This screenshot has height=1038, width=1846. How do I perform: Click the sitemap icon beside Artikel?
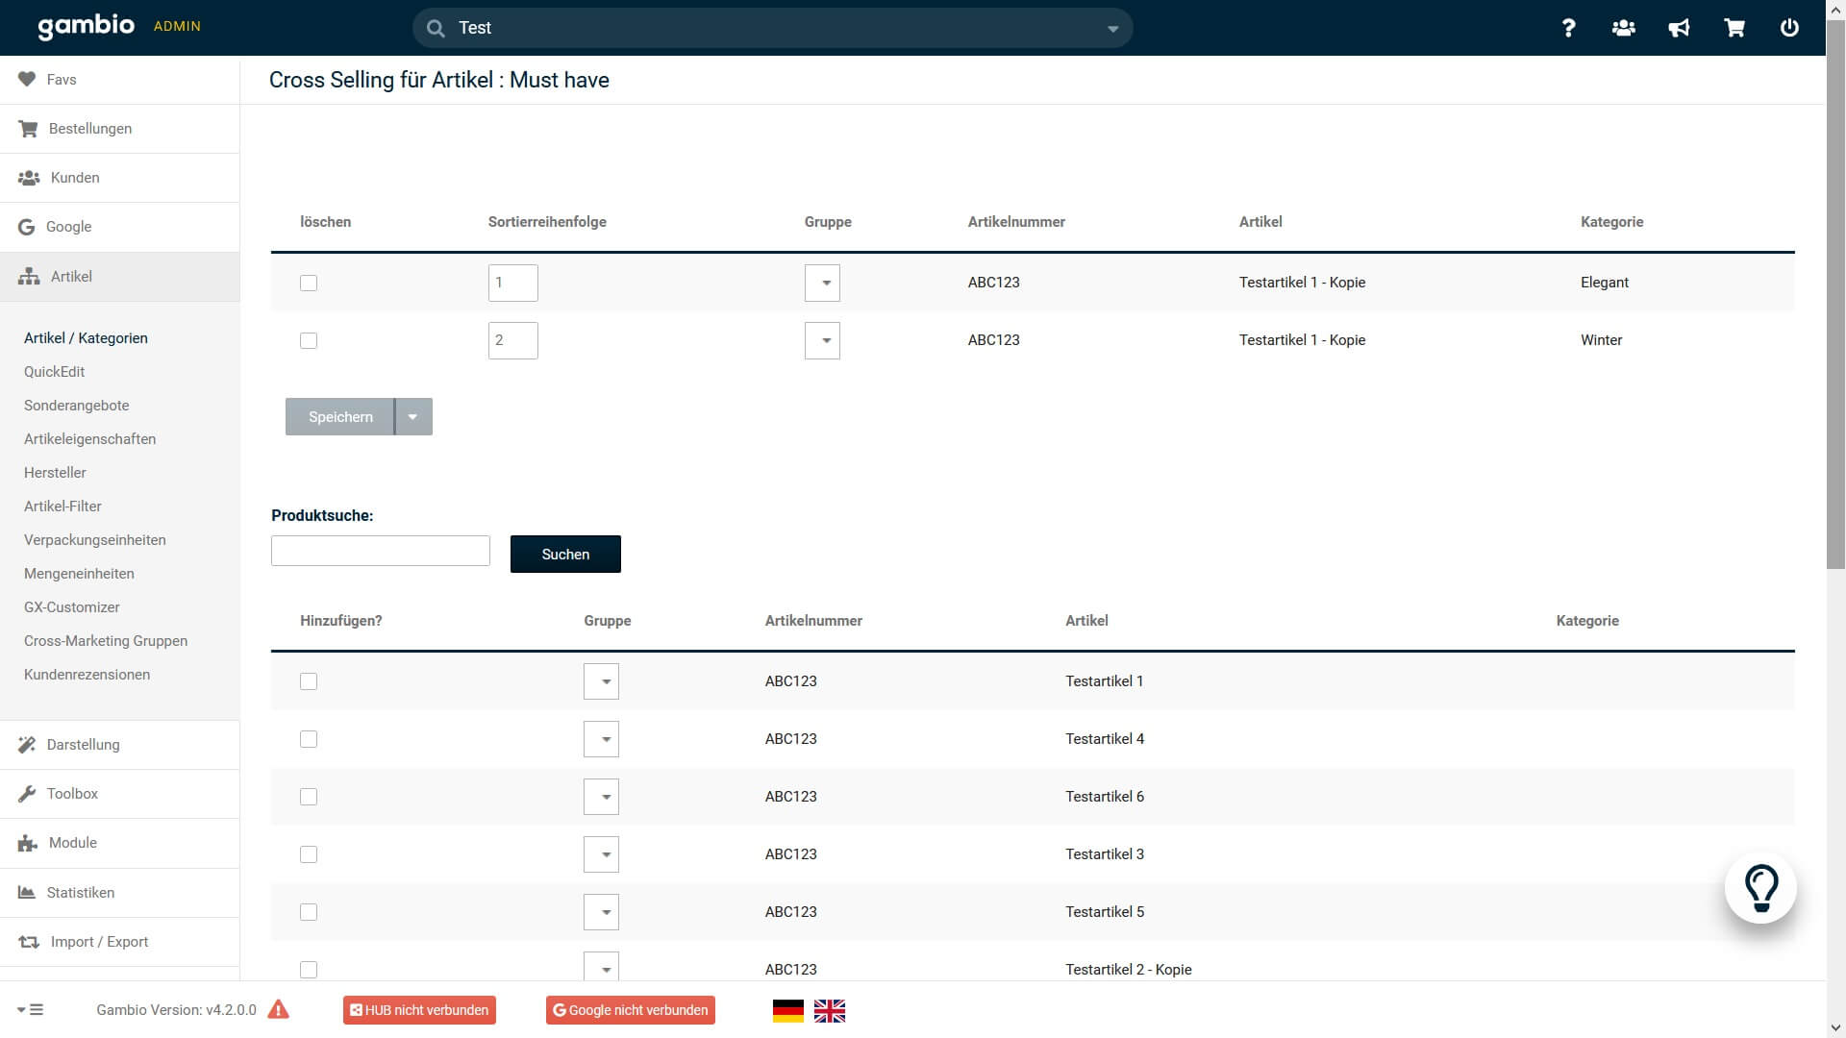click(x=29, y=277)
